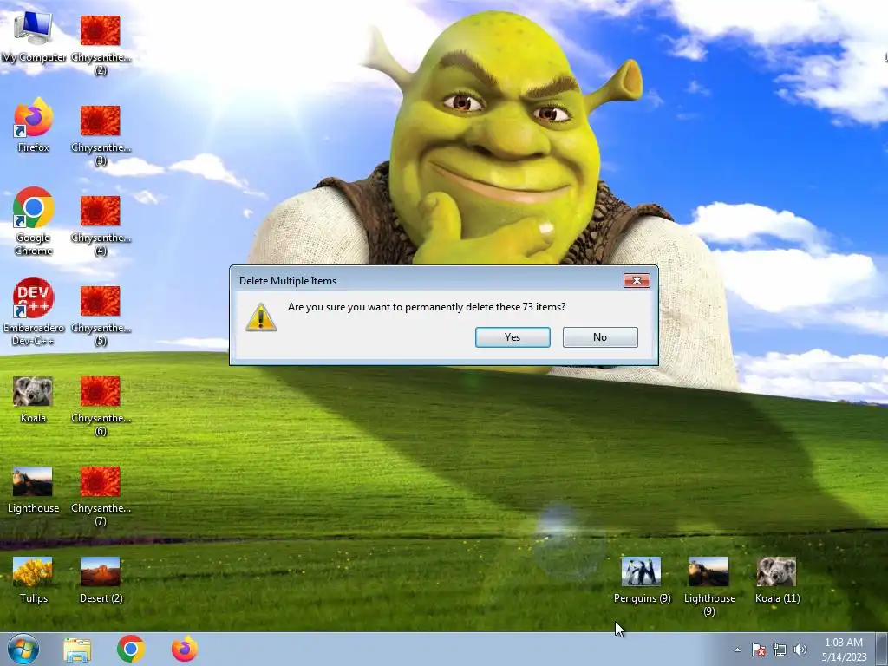The image size is (888, 666).
Task: Select the Chrysanthemum (5) image file
Action: (x=101, y=316)
